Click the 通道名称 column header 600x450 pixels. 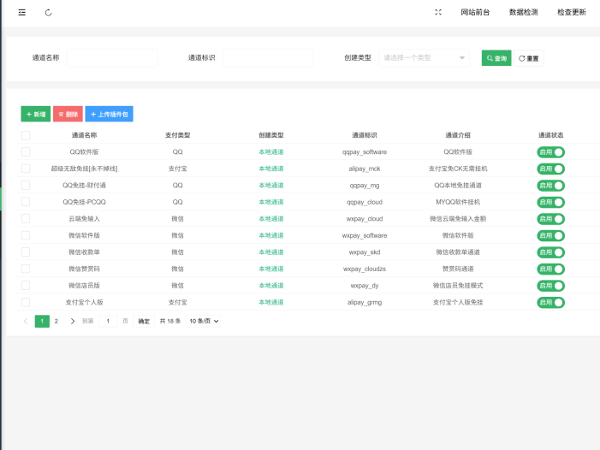[x=84, y=135]
